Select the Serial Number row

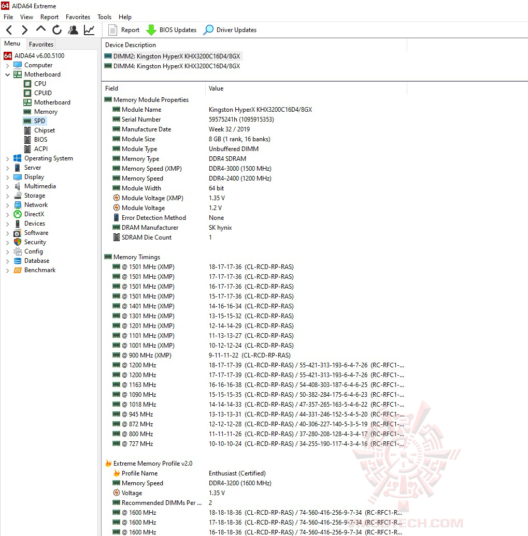[253, 120]
